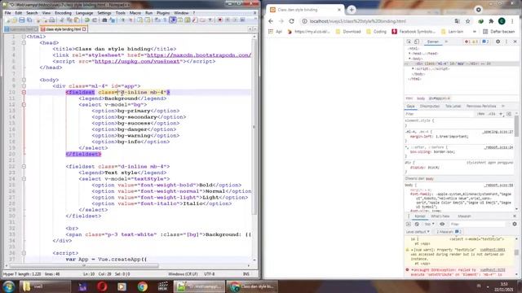The width and height of the screenshot is (522, 293).
Task: Toggle console sidebar panel icon
Action: (409, 225)
